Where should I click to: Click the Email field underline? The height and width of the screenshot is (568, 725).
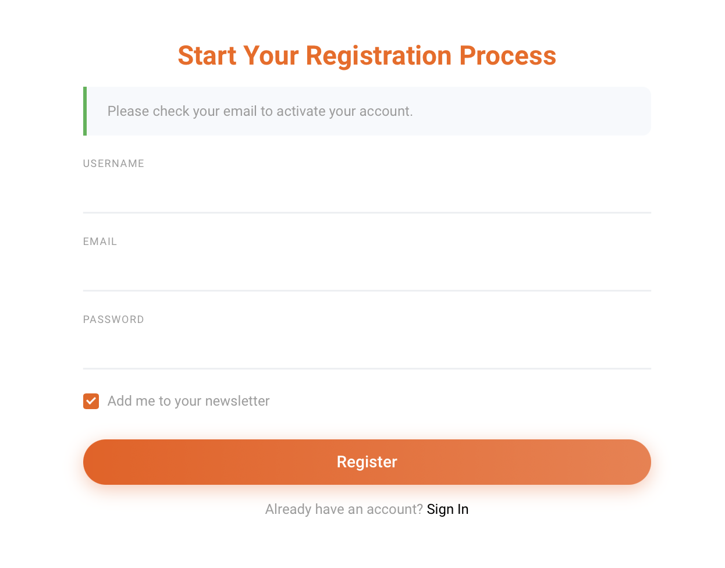coord(367,290)
